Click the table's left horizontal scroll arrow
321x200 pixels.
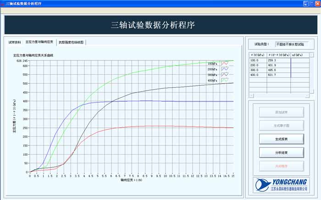point(251,95)
